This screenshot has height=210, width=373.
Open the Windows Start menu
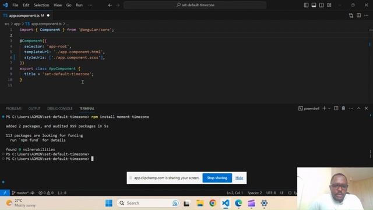[x=109, y=203]
